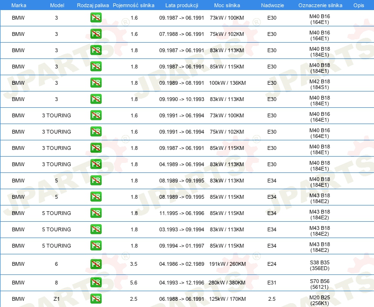The image size is (374, 307).
Task: Select the Z1 model cell
Action: (56, 299)
